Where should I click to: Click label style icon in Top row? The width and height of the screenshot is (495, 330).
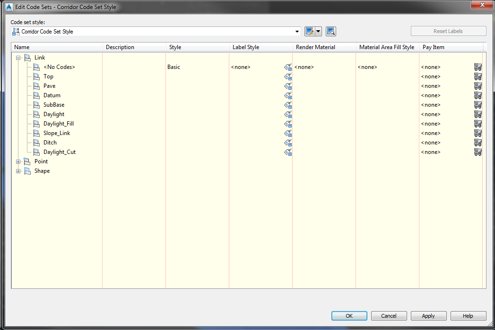[x=288, y=76]
